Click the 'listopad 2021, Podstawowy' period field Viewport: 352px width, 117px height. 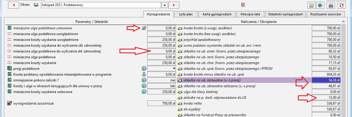[x=101, y=5]
